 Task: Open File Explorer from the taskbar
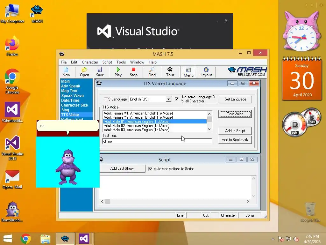[x=45, y=239]
